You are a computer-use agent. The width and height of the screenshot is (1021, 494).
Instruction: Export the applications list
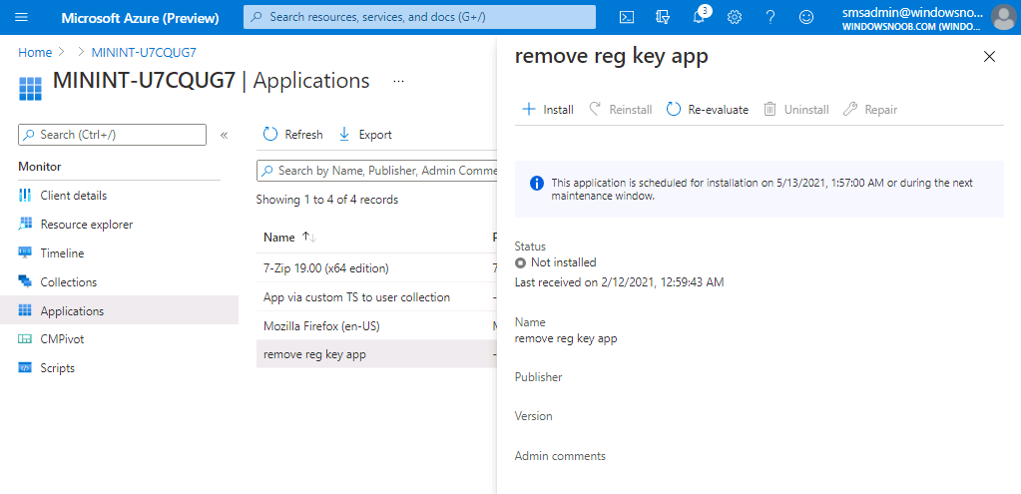(365, 135)
